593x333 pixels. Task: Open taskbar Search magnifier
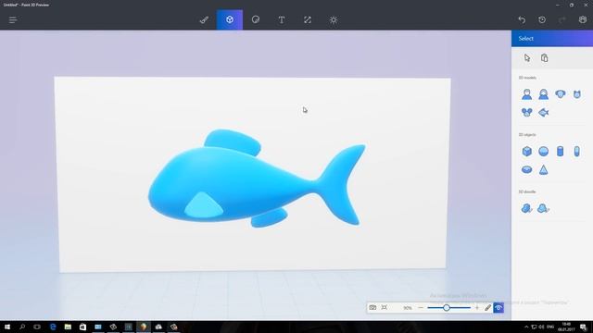click(x=22, y=327)
